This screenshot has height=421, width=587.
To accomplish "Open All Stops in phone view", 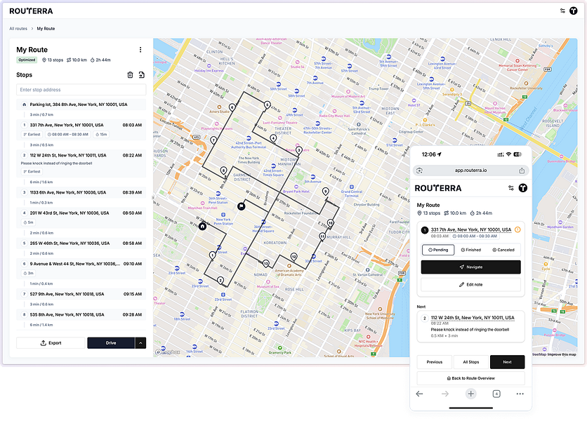I will click(x=471, y=362).
